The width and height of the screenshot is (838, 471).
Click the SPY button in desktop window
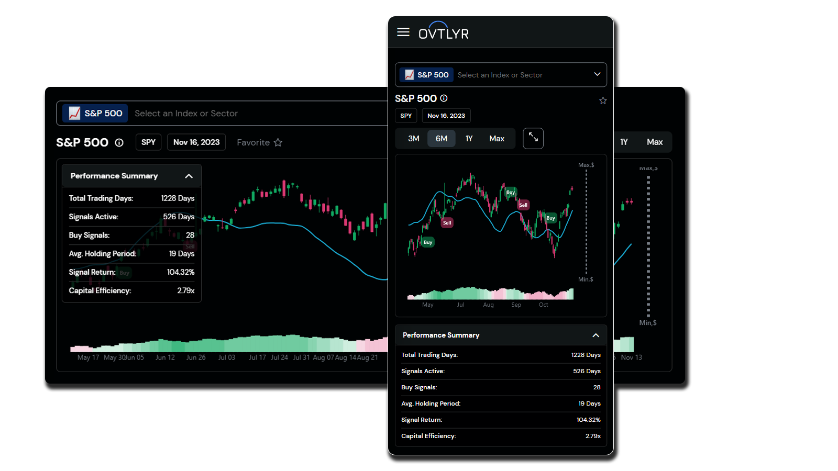148,142
